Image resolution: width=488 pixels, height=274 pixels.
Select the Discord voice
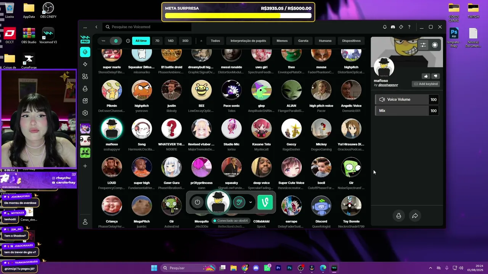[321, 206]
